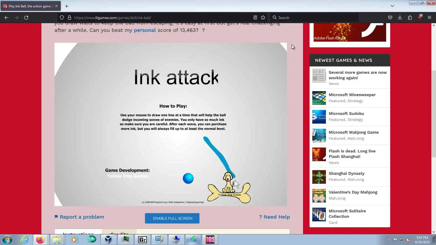The image size is (436, 245).
Task: Open Windows Media Player taskbar icon
Action: click(74, 240)
